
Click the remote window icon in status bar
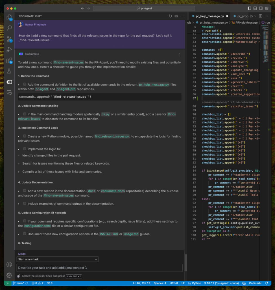(x=8, y=283)
